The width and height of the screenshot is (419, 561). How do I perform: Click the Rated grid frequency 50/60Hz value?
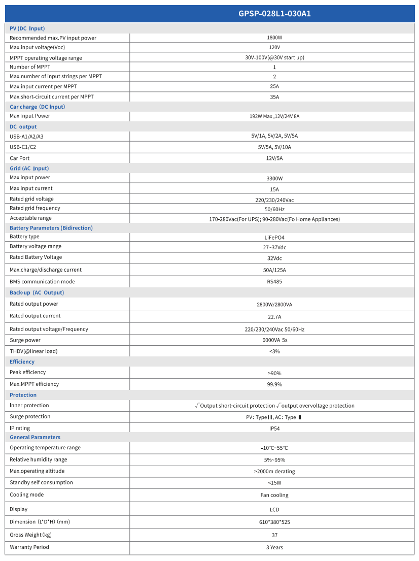[274, 209]
